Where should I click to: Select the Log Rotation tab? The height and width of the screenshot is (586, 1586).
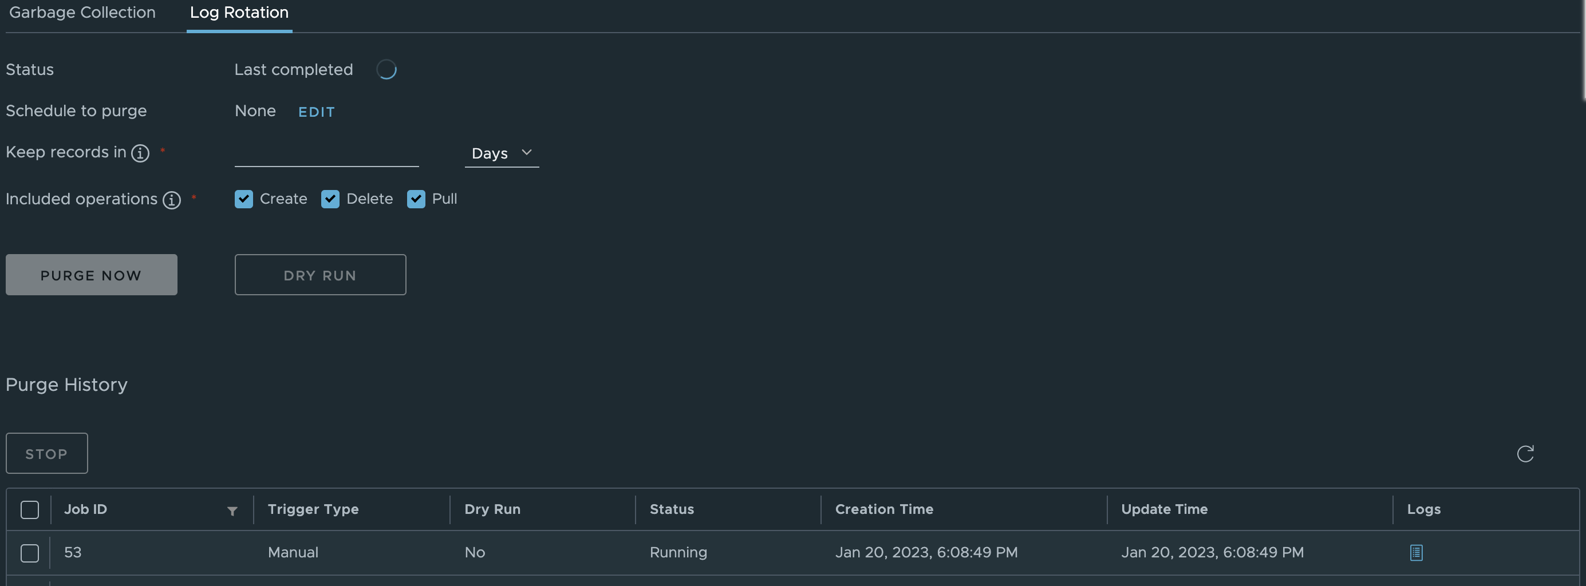coord(239,13)
